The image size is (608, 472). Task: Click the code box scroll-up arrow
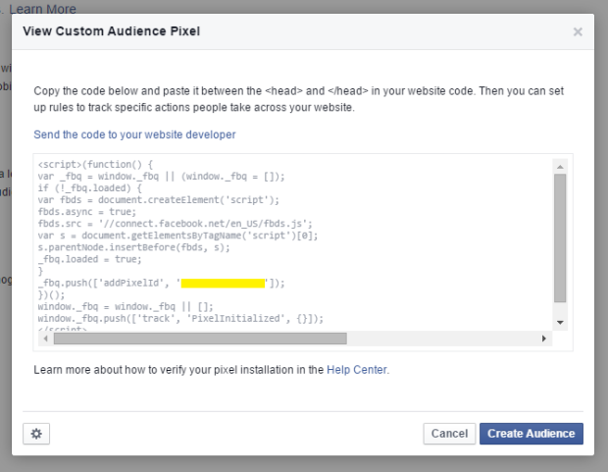coord(560,165)
